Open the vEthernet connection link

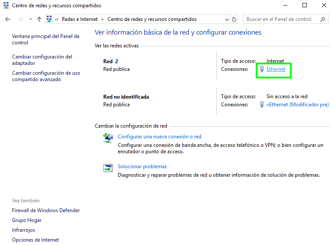(x=297, y=105)
